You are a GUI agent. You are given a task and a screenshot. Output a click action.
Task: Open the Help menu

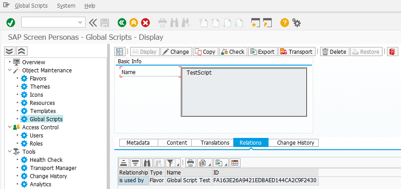(x=90, y=5)
